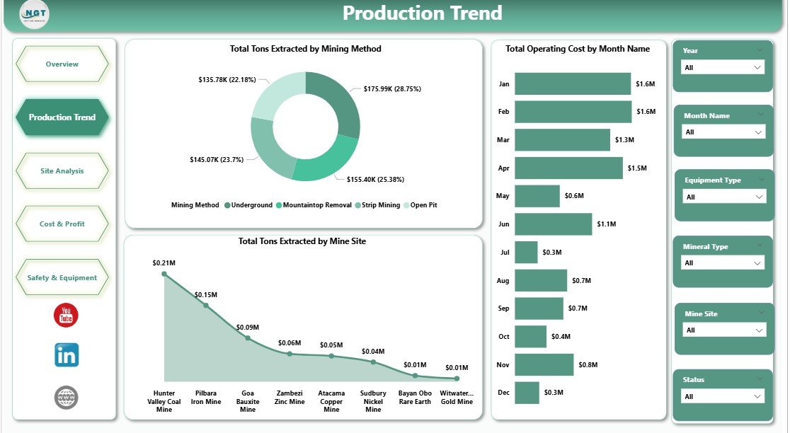Click the Sep operating cost bar
Screen dimensions: 790x433
(539, 308)
